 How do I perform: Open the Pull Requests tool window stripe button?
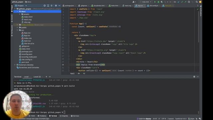(12, 31)
